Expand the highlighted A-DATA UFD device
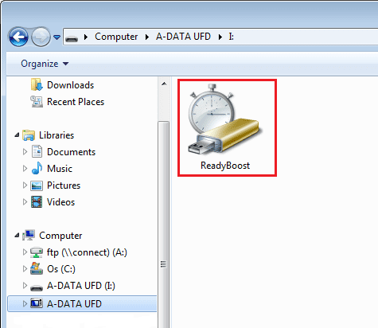378x328 pixels. pos(25,303)
